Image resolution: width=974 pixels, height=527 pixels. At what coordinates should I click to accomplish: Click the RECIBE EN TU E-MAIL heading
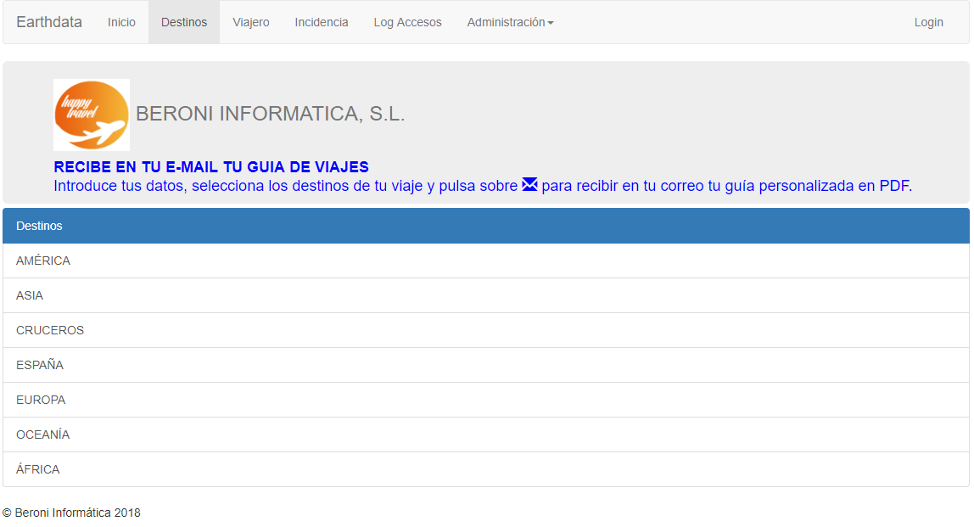pyautogui.click(x=212, y=167)
